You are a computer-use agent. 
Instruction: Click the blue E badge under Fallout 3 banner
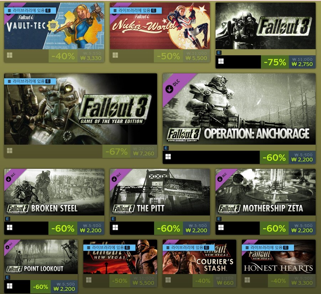click(219, 53)
